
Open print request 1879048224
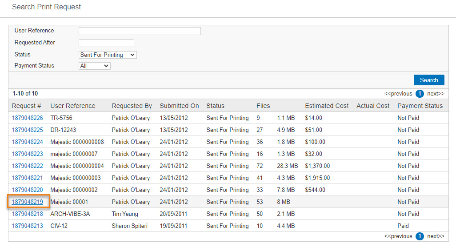click(x=28, y=142)
